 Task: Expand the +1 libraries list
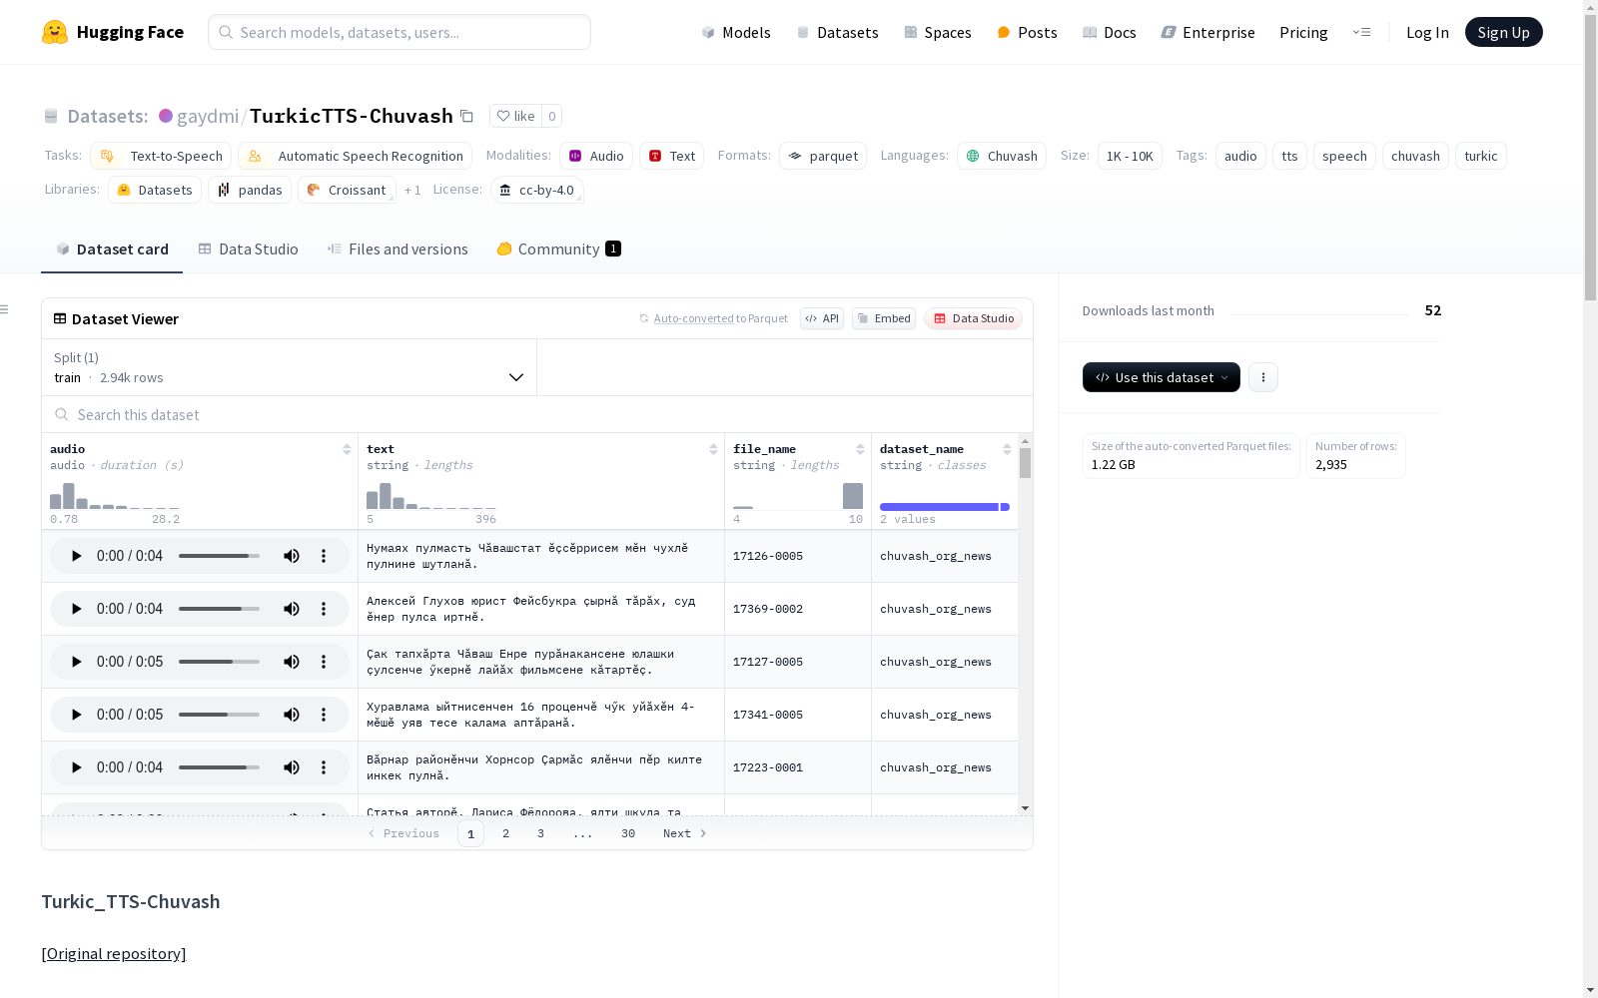[412, 190]
